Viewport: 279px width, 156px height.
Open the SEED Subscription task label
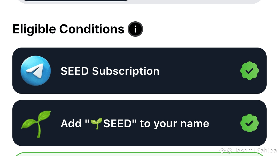tap(110, 71)
